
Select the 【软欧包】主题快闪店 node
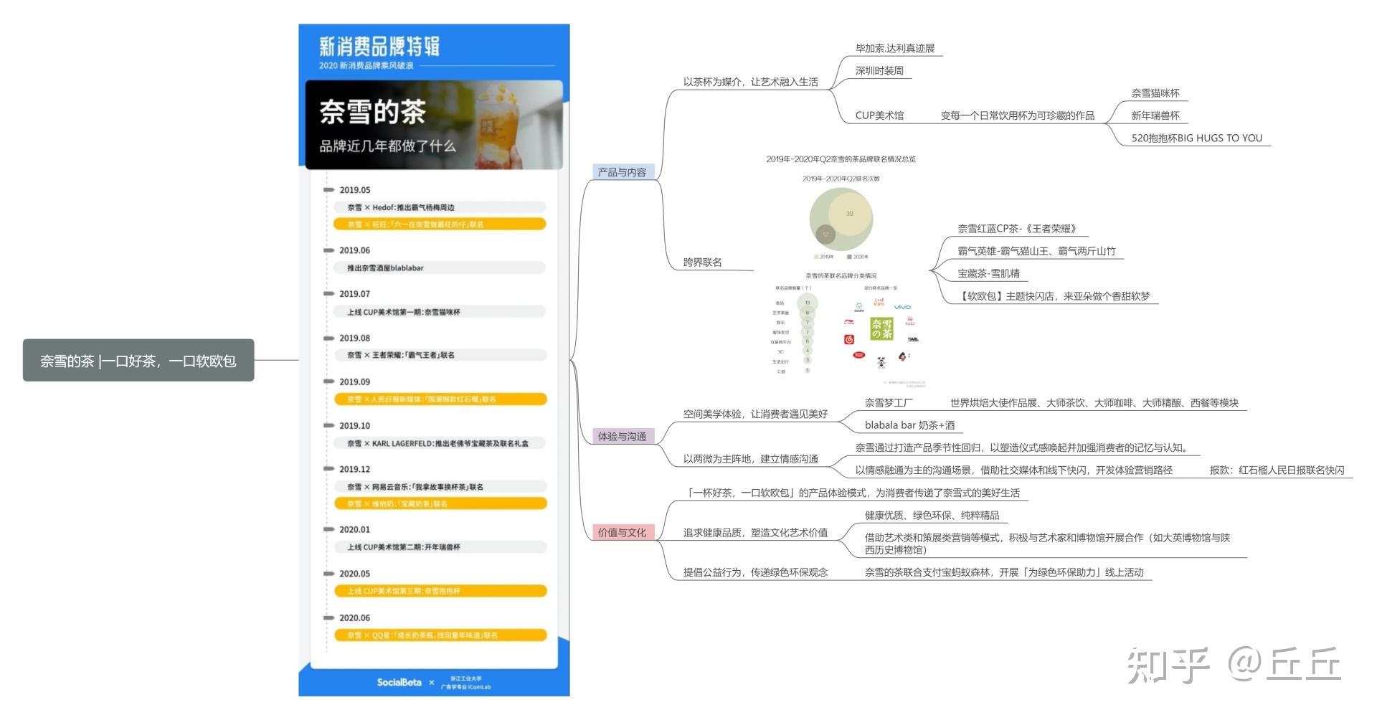point(1054,296)
